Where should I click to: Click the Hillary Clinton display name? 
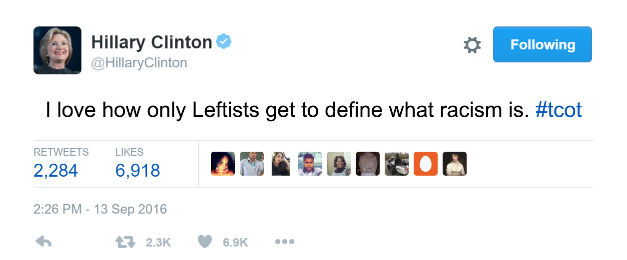click(x=151, y=42)
